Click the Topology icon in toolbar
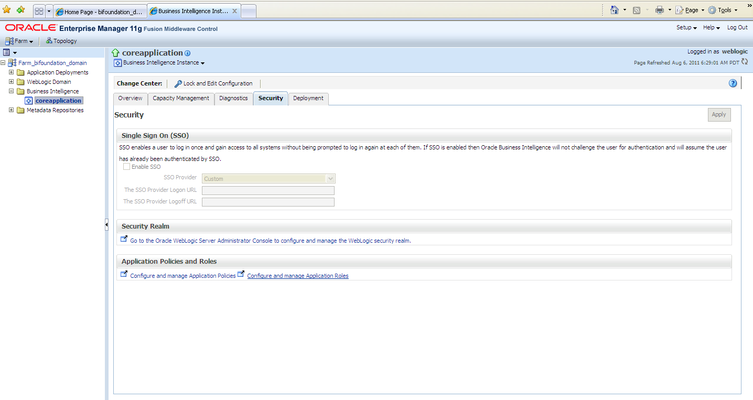Image resolution: width=753 pixels, height=400 pixels. coord(49,41)
